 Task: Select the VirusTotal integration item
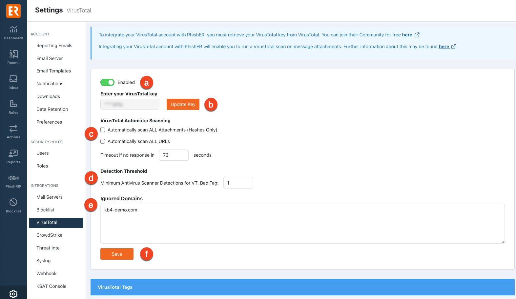point(56,223)
